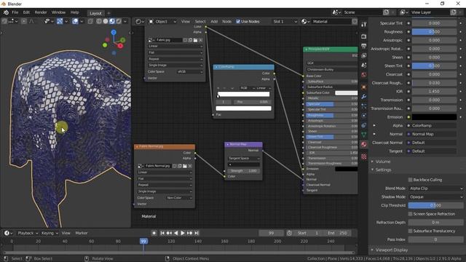
Task: Switch to the Layout workspace tab
Action: tap(95, 13)
